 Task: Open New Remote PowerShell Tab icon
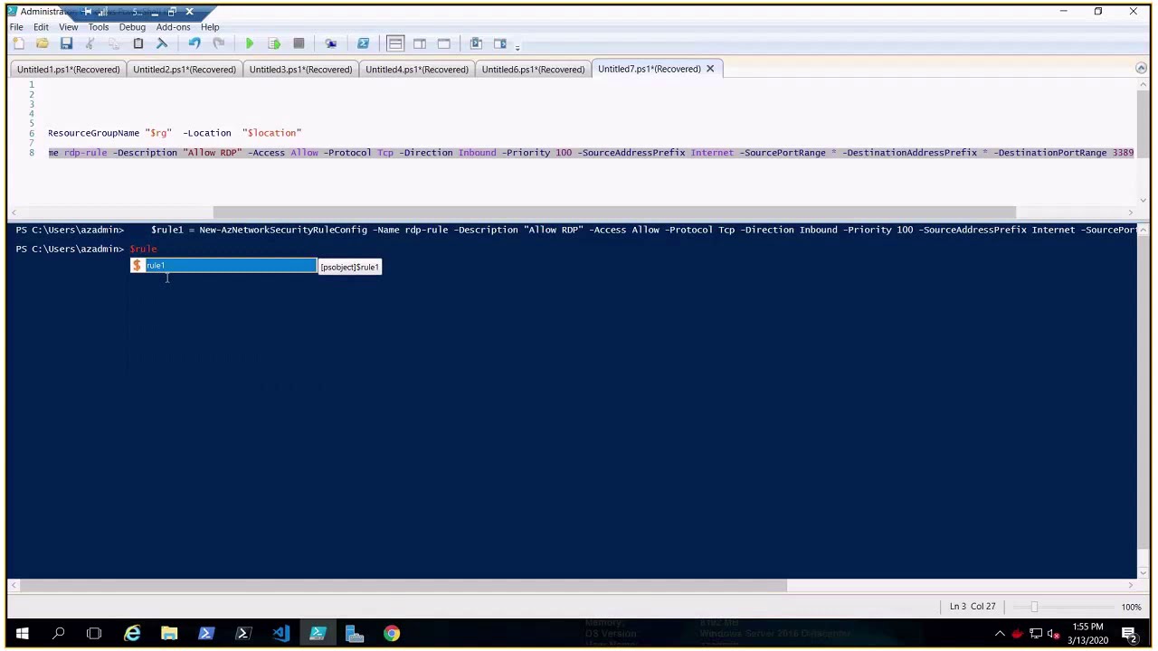tap(330, 43)
